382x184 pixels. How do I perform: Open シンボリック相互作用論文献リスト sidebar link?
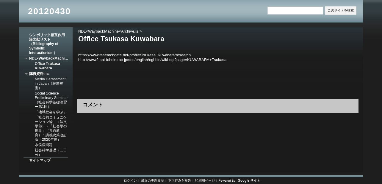(x=47, y=44)
